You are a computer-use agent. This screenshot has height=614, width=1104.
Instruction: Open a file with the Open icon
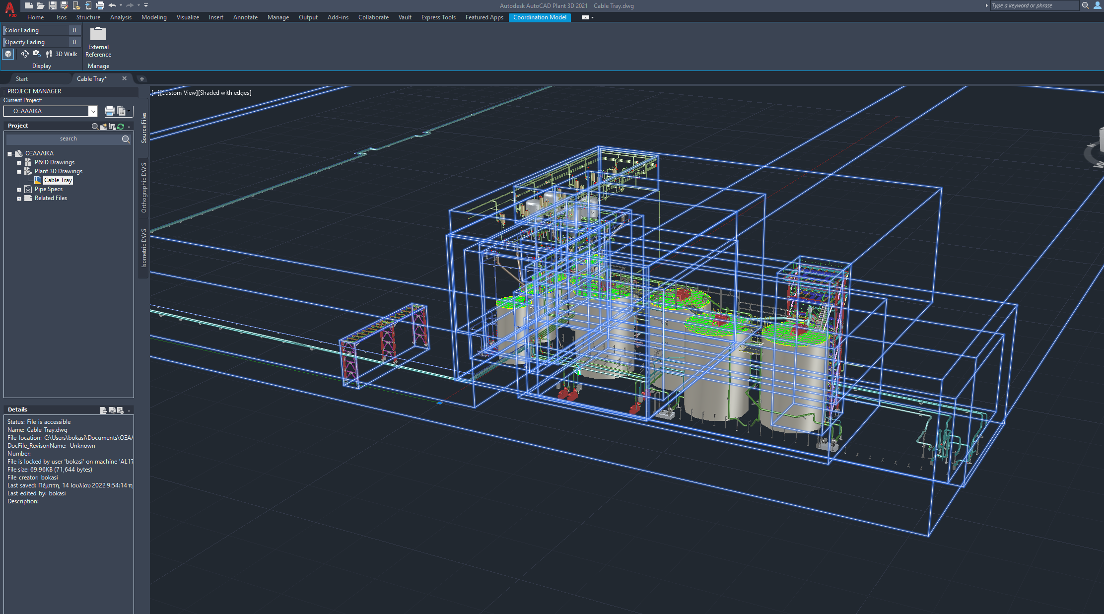pos(41,5)
